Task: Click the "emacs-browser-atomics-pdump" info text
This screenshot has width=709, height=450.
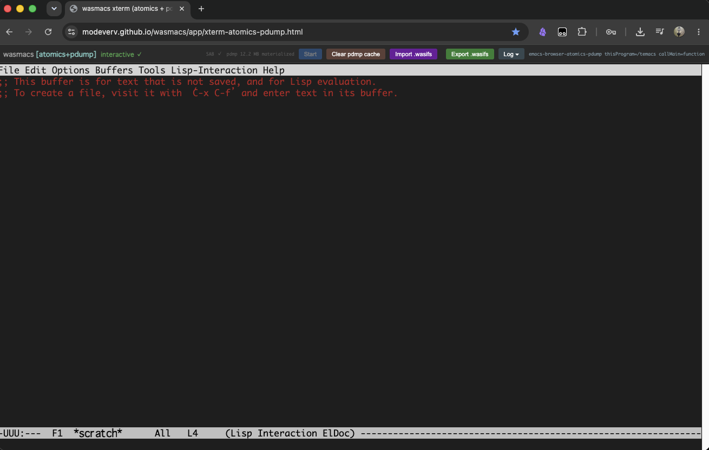Action: (x=565, y=54)
